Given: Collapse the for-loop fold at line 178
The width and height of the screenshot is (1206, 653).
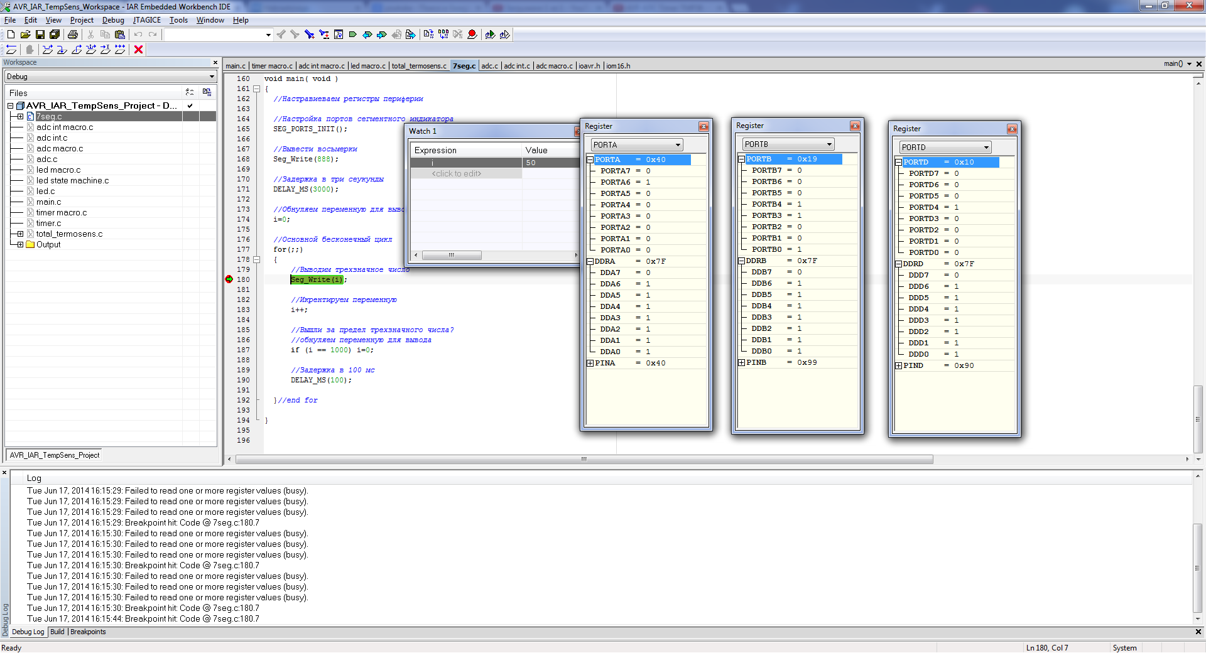Looking at the screenshot, I should pos(256,260).
